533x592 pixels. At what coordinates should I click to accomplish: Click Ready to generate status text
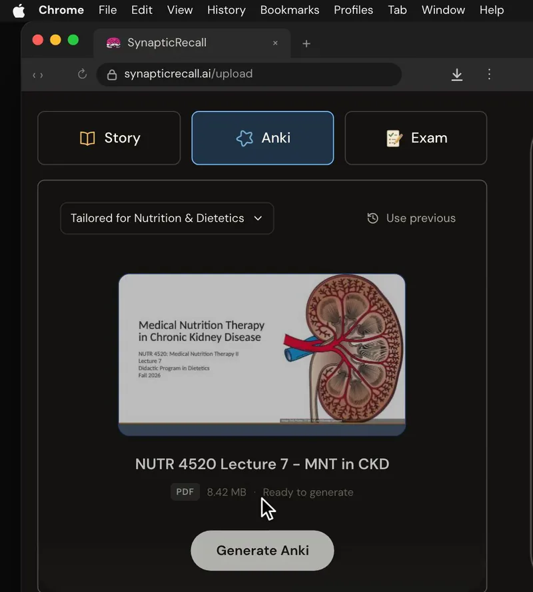308,492
